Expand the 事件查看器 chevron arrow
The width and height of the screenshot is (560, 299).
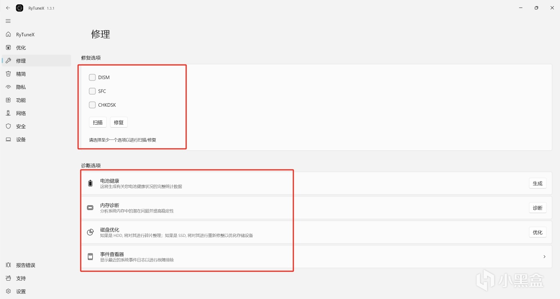click(544, 257)
